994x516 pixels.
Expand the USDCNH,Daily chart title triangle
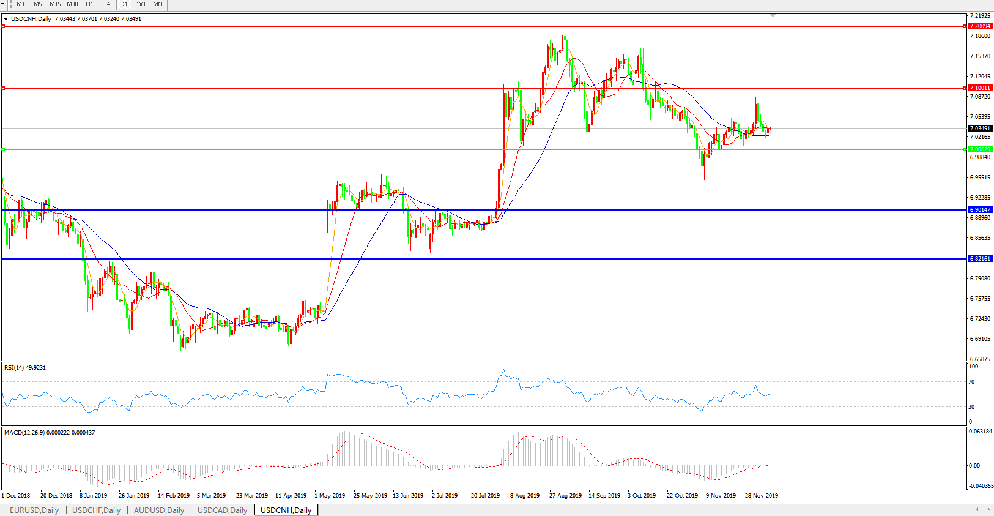pyautogui.click(x=6, y=19)
